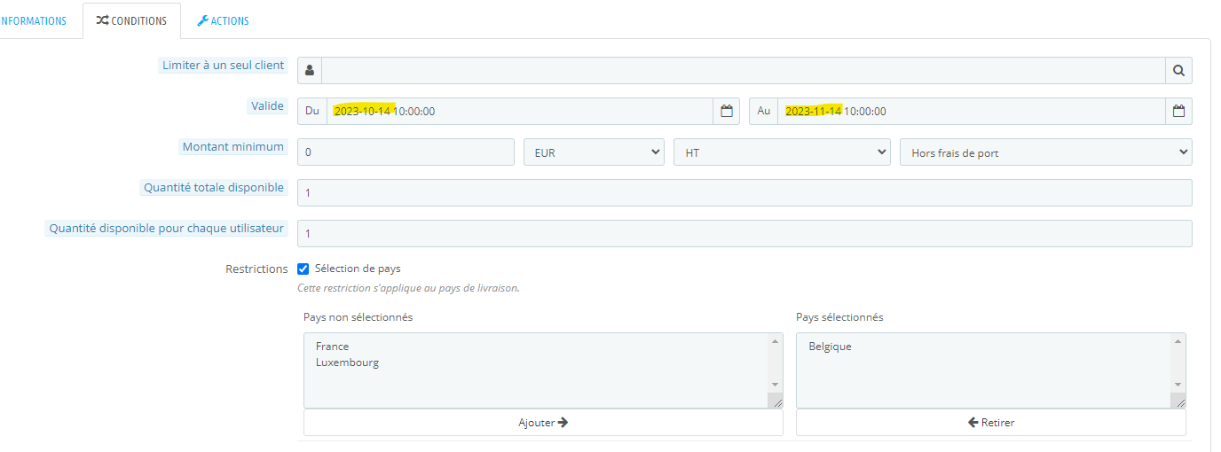
Task: Select the Conditions tab
Action: click(131, 20)
